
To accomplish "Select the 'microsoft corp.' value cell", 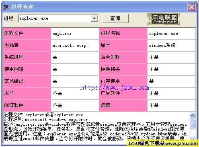I will click(x=75, y=45).
